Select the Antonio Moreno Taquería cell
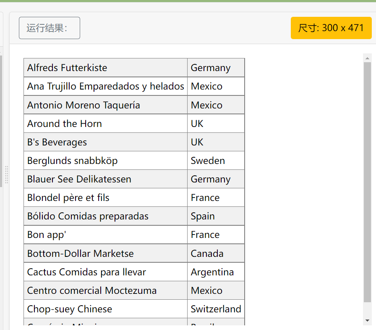 [105, 105]
